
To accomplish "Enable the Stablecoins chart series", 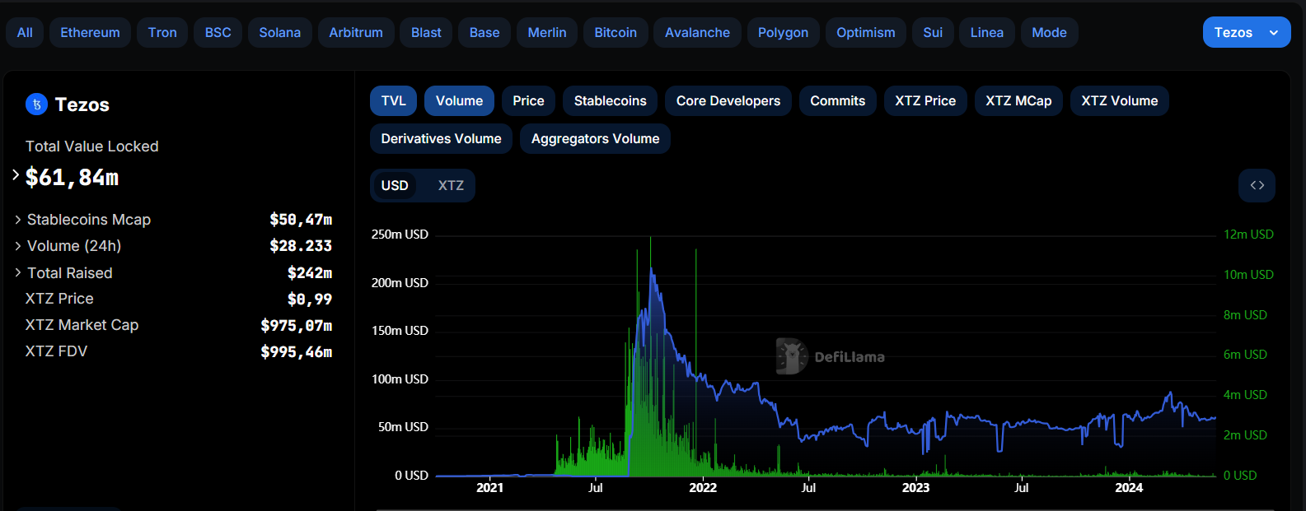I will pos(610,100).
